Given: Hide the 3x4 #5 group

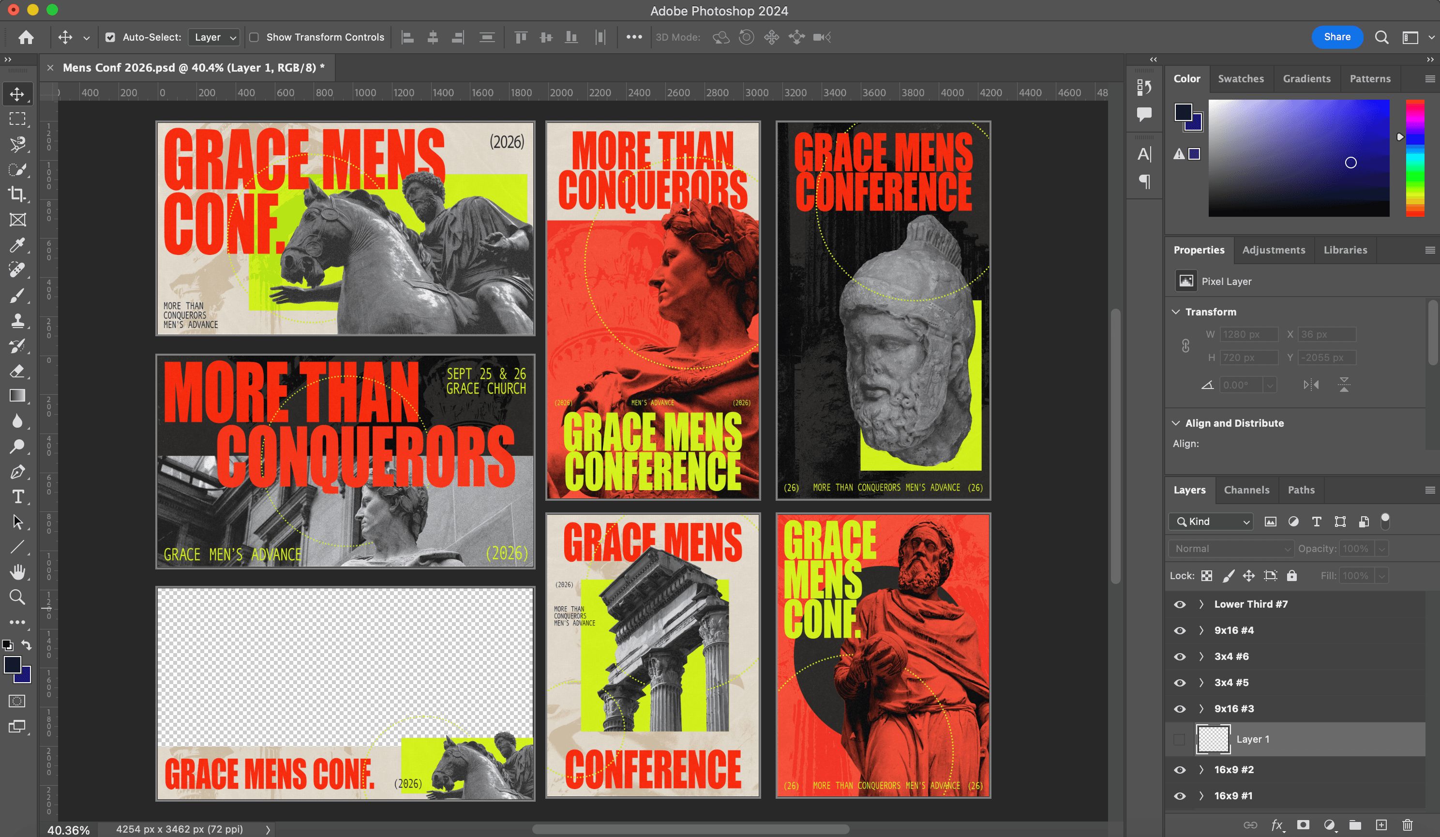Looking at the screenshot, I should pos(1179,683).
